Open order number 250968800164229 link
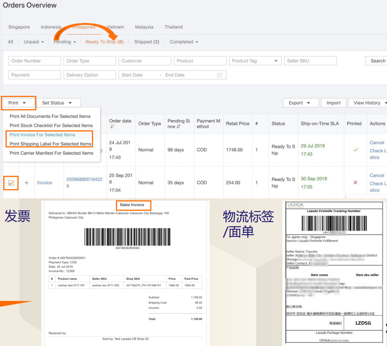Image resolution: width=387 pixels, height=346 pixels. pyautogui.click(x=84, y=183)
